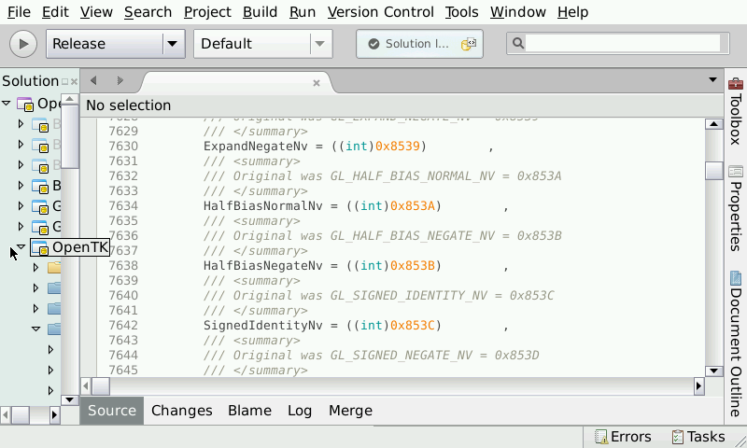Image resolution: width=747 pixels, height=448 pixels.
Task: Switch to the Blame tab
Action: 249,411
